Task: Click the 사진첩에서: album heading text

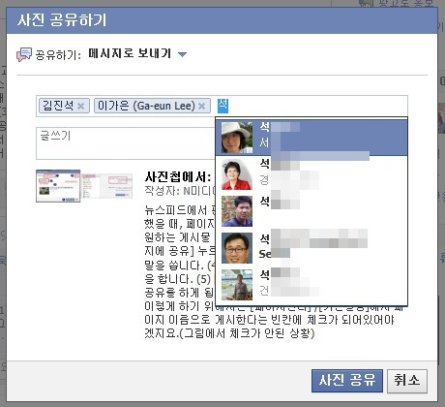Action: click(178, 176)
